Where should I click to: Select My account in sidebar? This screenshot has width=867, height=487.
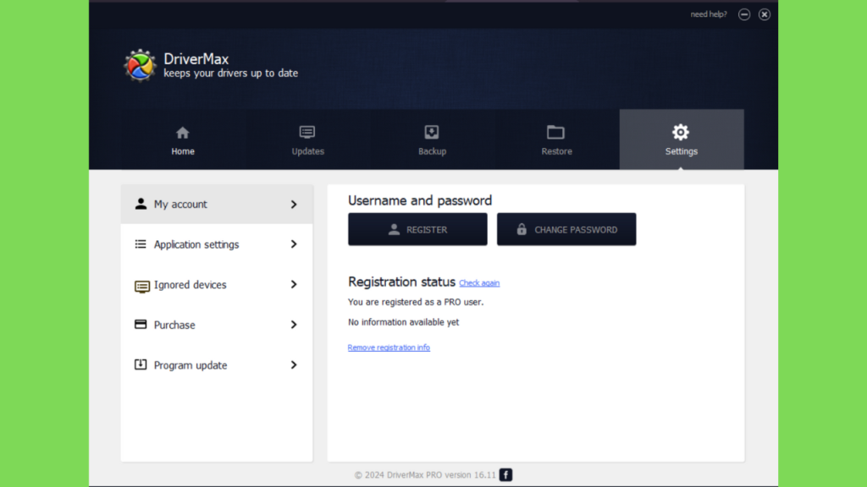217,205
